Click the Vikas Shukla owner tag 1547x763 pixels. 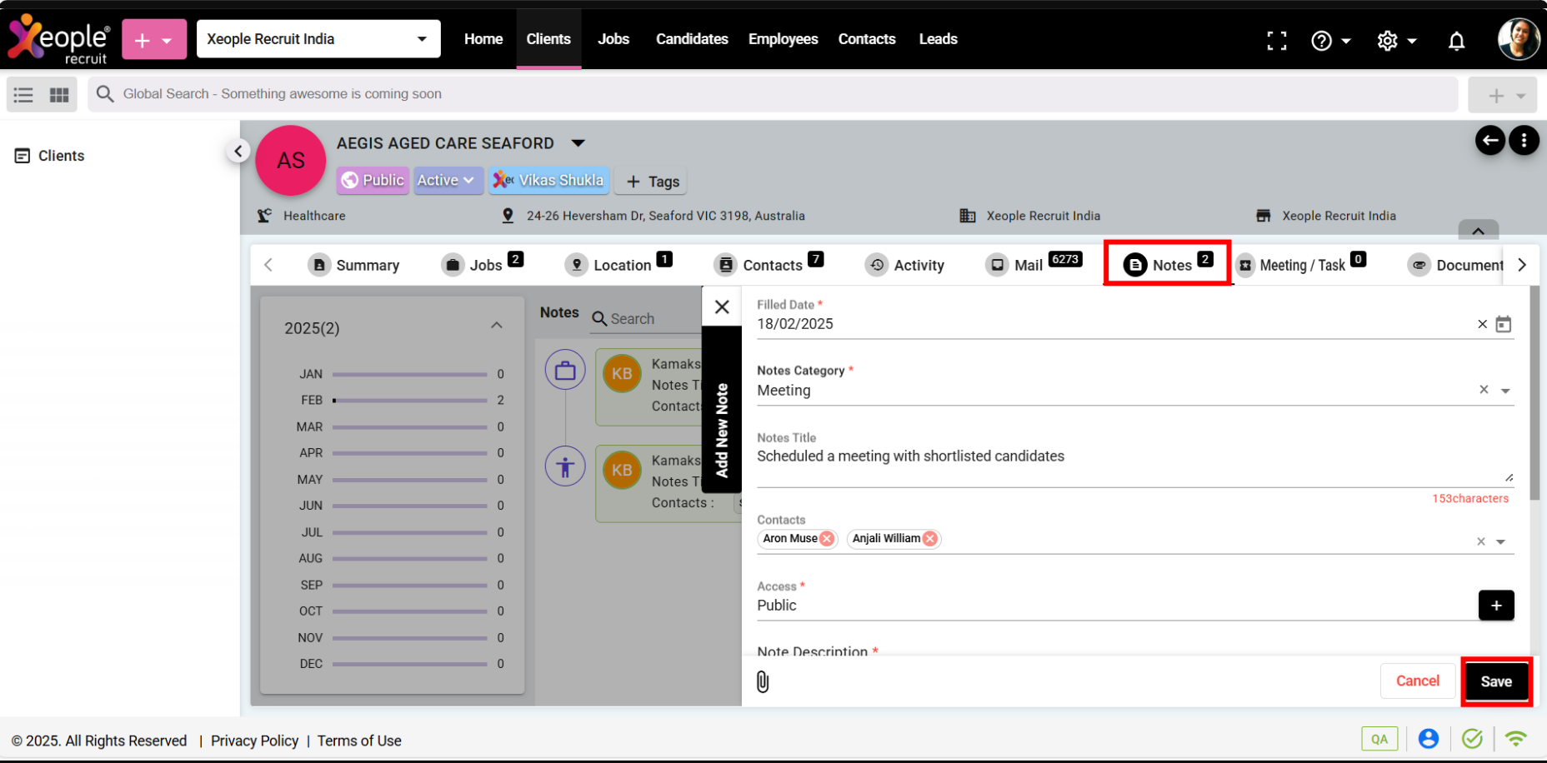point(548,180)
